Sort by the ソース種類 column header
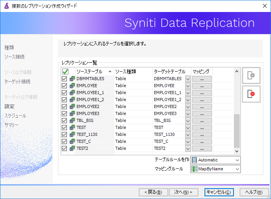 (133, 72)
